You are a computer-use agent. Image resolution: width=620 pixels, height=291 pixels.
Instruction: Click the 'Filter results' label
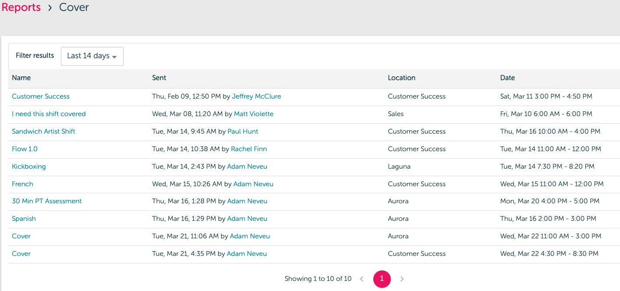pyautogui.click(x=35, y=56)
